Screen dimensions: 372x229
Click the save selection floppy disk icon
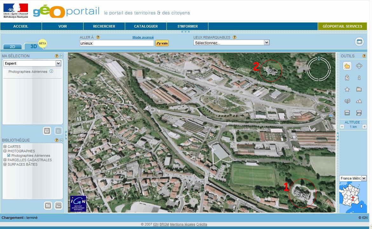click(47, 130)
